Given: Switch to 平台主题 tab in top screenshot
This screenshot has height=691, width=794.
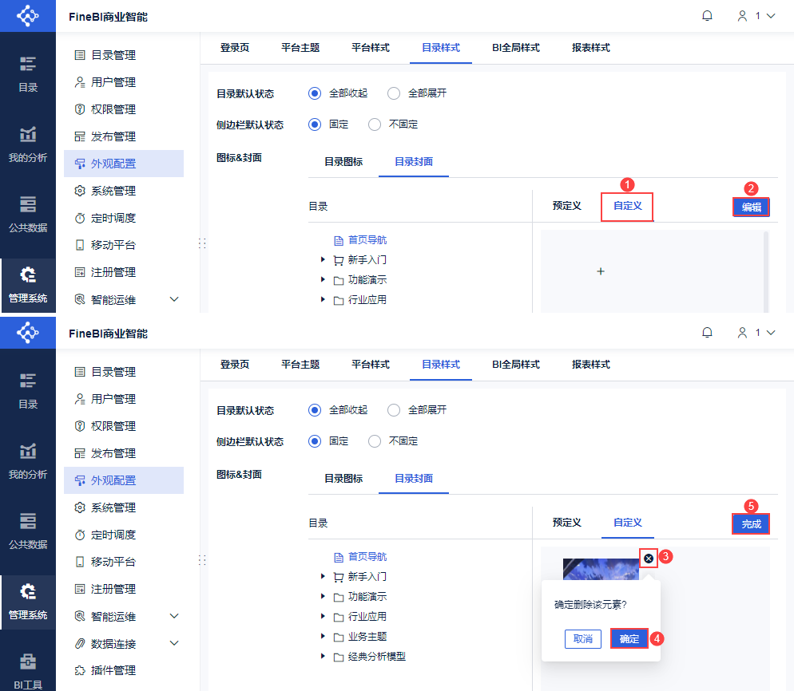Looking at the screenshot, I should coord(300,48).
